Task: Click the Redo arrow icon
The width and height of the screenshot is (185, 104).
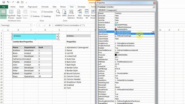Action: (x=13, y=2)
